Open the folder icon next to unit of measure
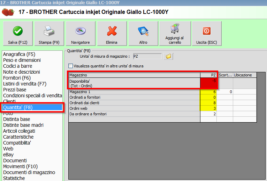Viewport: 267px width, 181px height. (168, 56)
